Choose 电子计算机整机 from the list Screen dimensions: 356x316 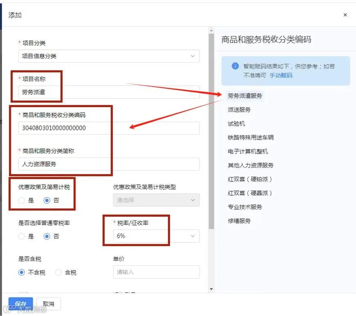point(248,151)
